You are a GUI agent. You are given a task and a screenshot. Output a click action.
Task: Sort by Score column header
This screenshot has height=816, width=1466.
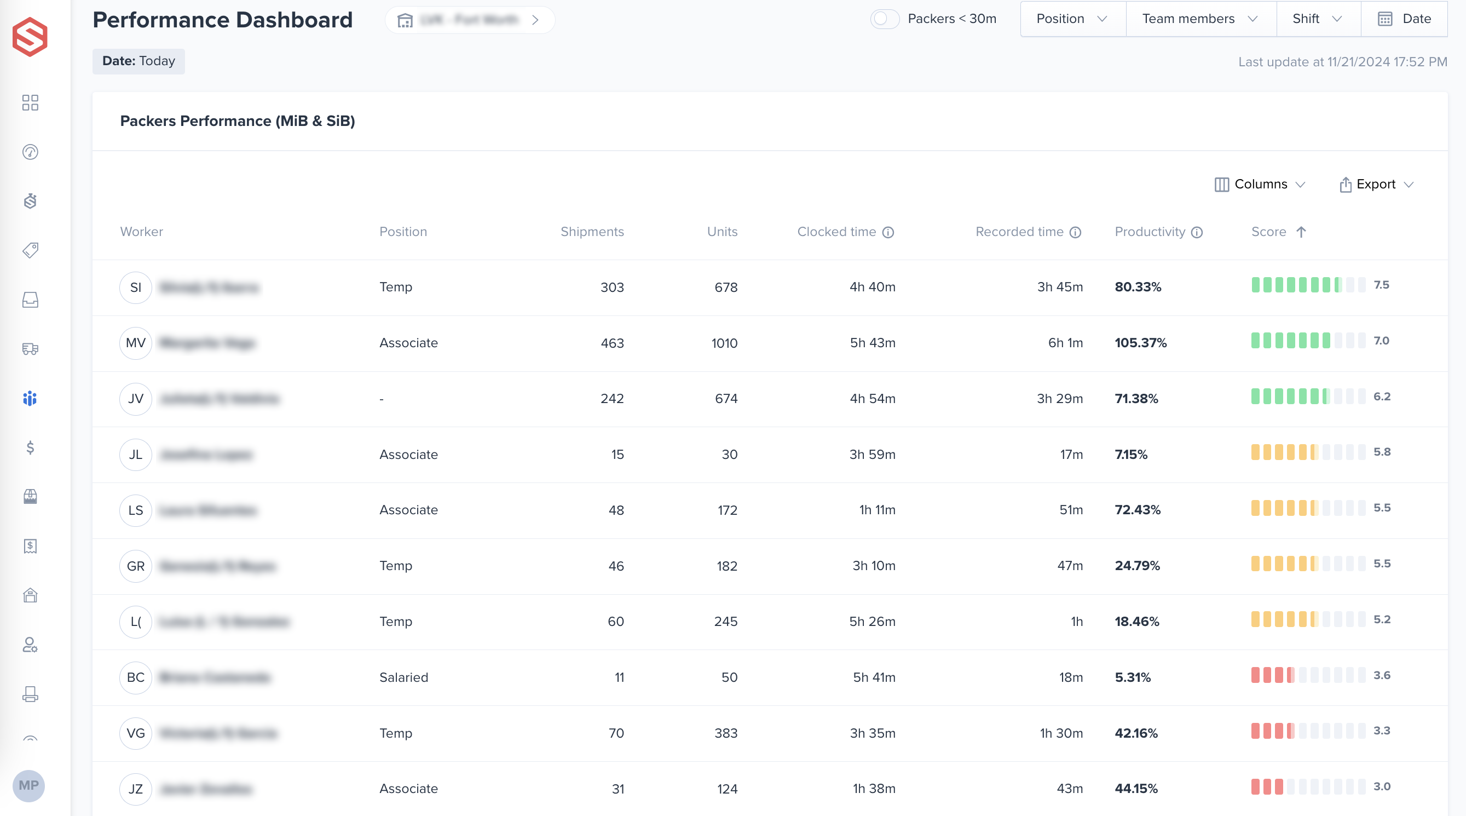[1268, 232]
